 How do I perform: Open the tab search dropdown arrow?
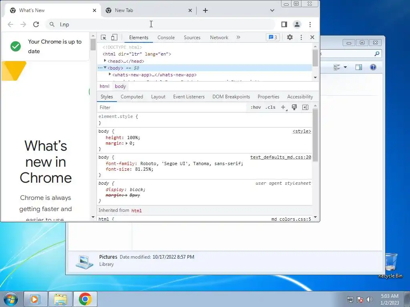(x=272, y=10)
